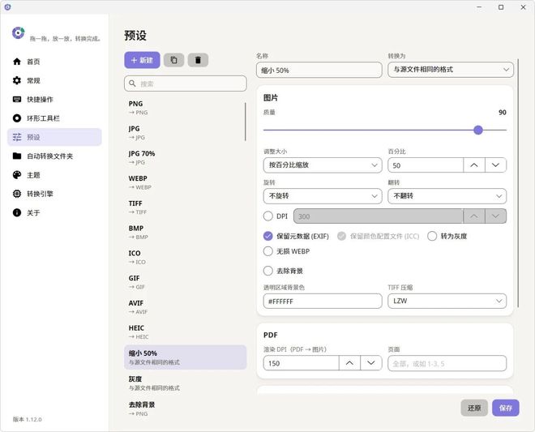Create a new preset with 新建 button

pos(142,60)
